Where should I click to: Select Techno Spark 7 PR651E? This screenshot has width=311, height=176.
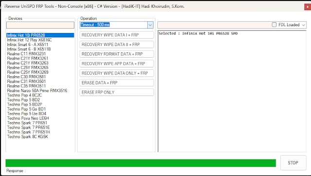28,128
